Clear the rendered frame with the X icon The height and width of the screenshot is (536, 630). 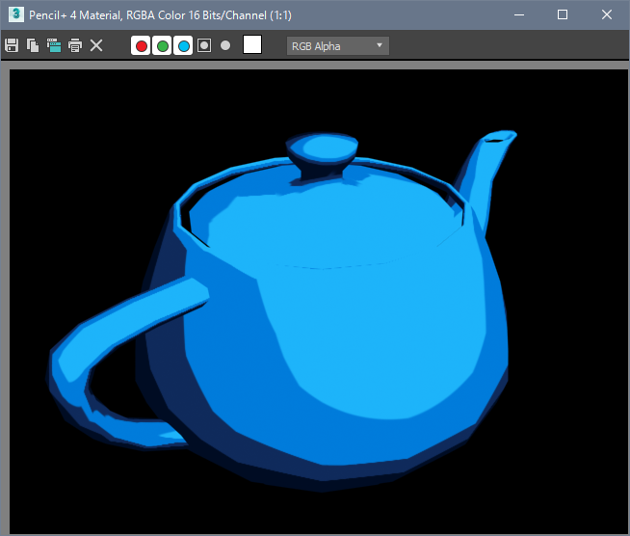96,45
